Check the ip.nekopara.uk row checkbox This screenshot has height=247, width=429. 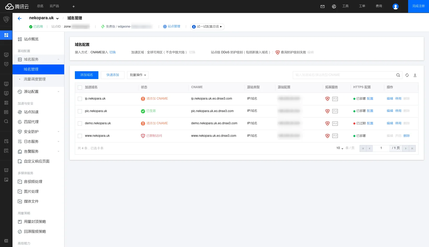pyautogui.click(x=80, y=99)
